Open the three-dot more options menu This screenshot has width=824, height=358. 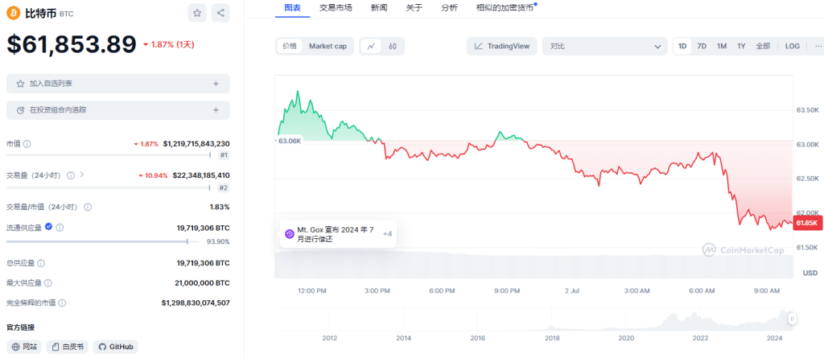click(x=817, y=46)
